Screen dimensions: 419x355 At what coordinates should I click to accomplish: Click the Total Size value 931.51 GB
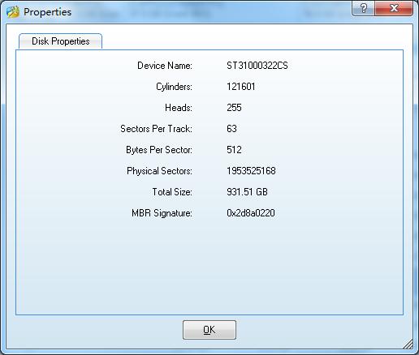(x=247, y=192)
